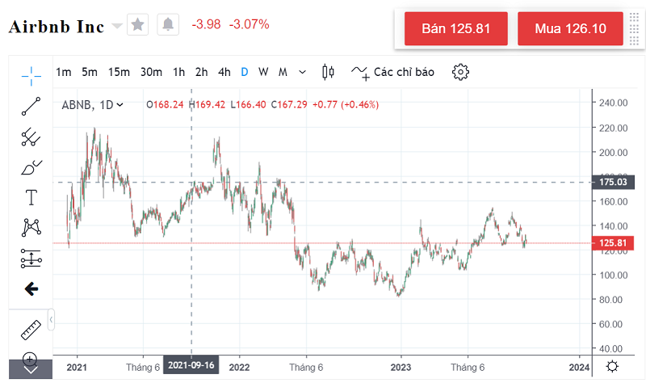This screenshot has width=646, height=383.
Task: Switch to the 15m timeframe
Action: pos(119,72)
